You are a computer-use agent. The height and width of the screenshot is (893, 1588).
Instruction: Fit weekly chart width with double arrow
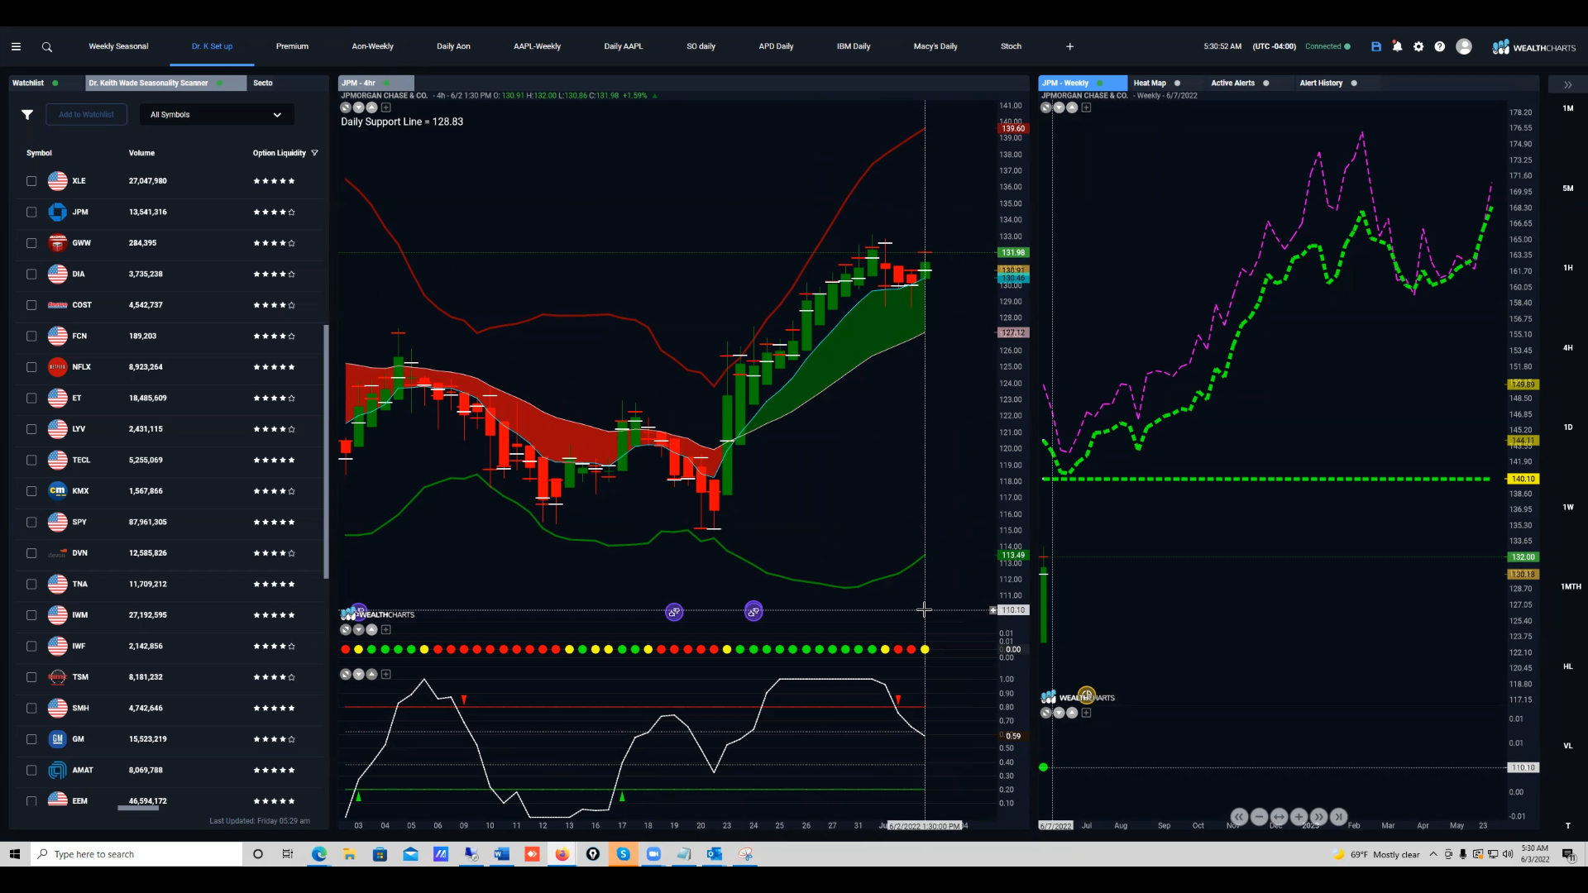pos(1279,816)
